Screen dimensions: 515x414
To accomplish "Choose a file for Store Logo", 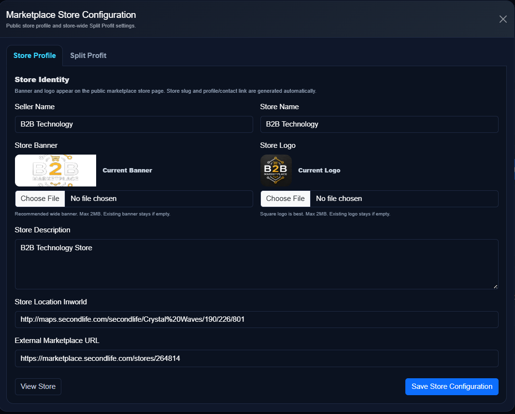I will pyautogui.click(x=286, y=199).
